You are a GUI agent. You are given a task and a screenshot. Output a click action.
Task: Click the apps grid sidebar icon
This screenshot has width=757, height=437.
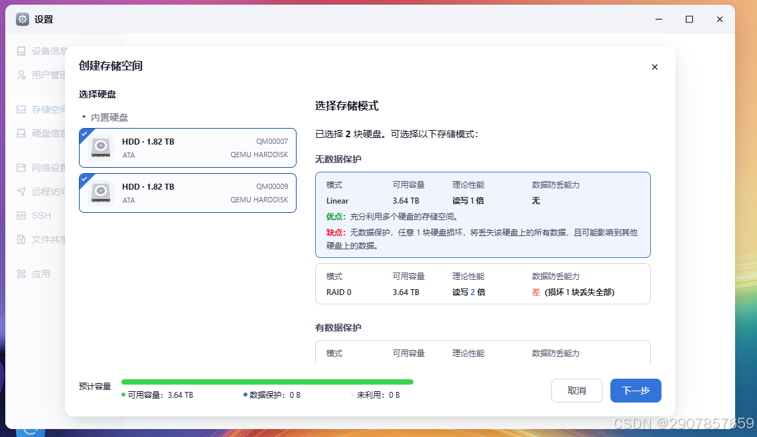(x=21, y=274)
